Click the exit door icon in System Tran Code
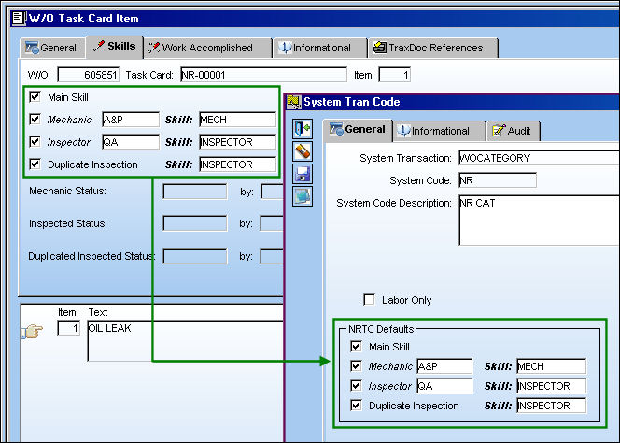The height and width of the screenshot is (443, 620). [303, 129]
